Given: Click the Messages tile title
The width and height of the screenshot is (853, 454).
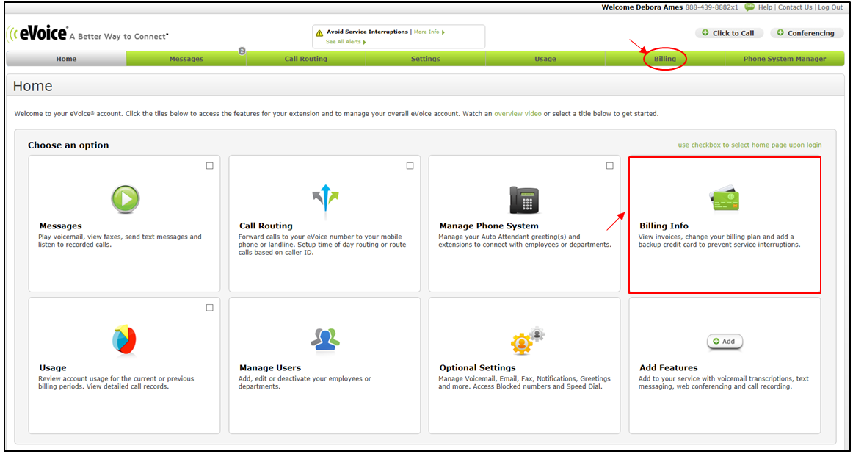Looking at the screenshot, I should (x=60, y=226).
